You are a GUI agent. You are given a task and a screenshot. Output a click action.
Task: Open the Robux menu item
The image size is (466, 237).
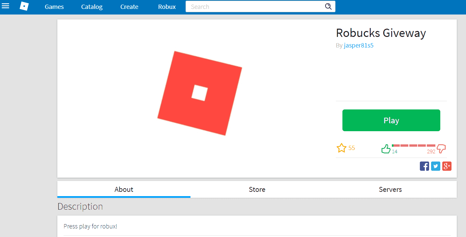(167, 7)
